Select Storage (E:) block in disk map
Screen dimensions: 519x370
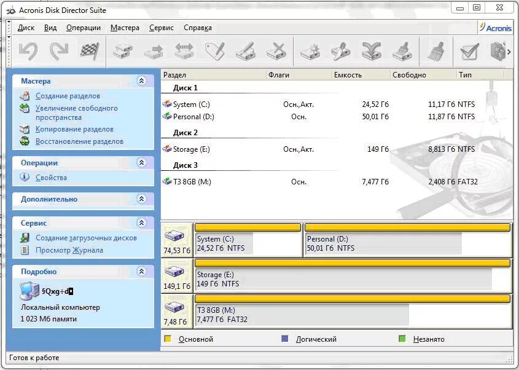click(353, 275)
